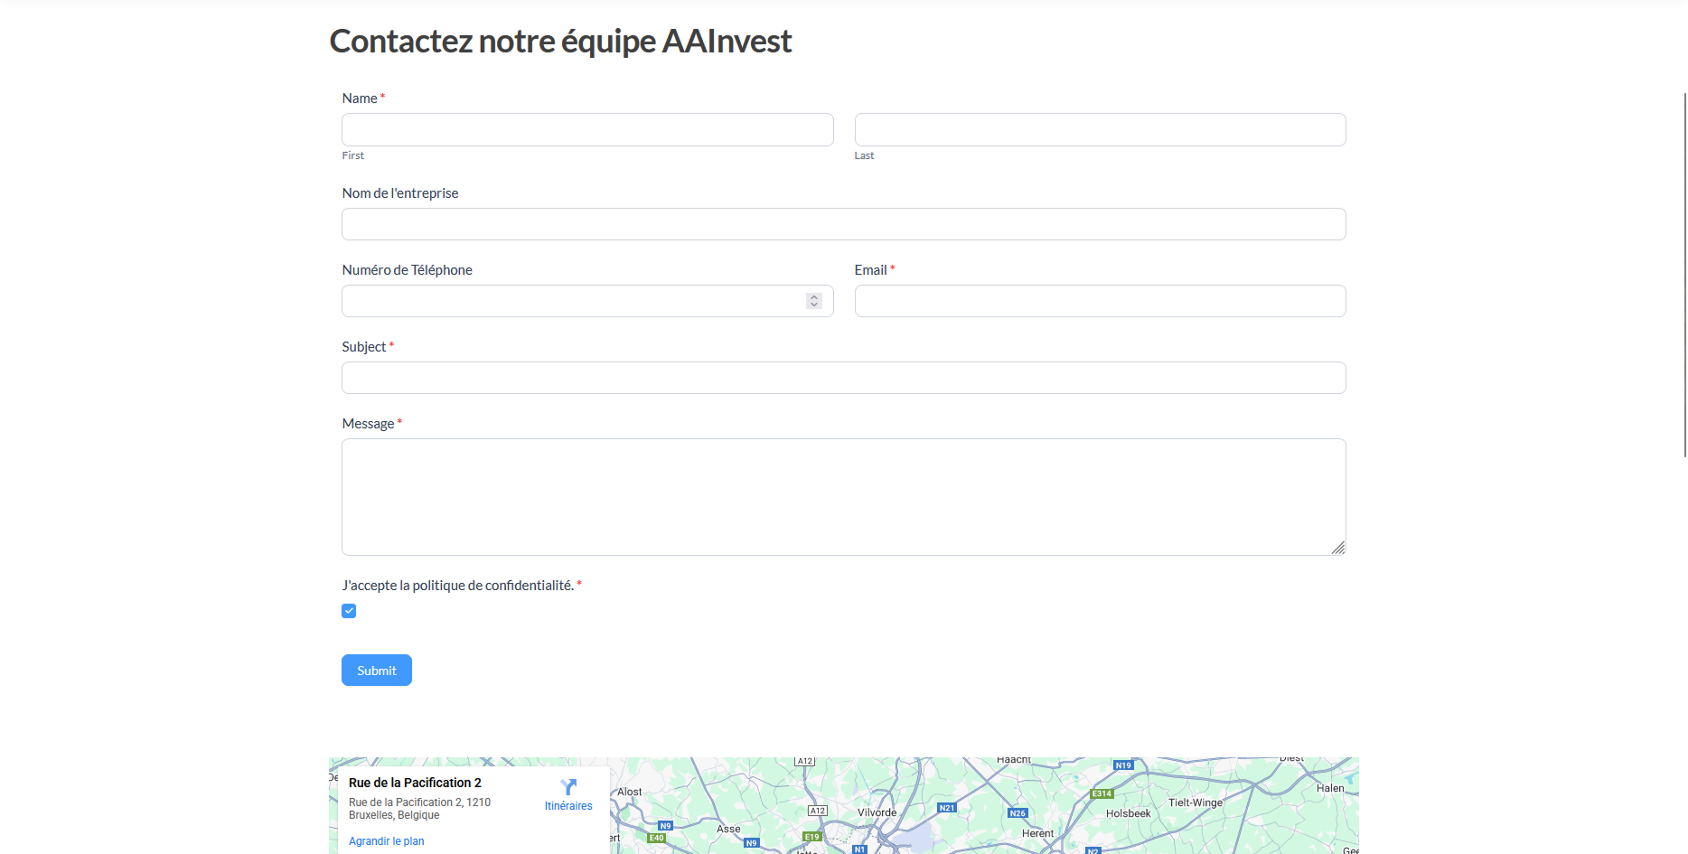
Task: Uncheck the privacy policy acceptance checkbox
Action: (x=349, y=611)
